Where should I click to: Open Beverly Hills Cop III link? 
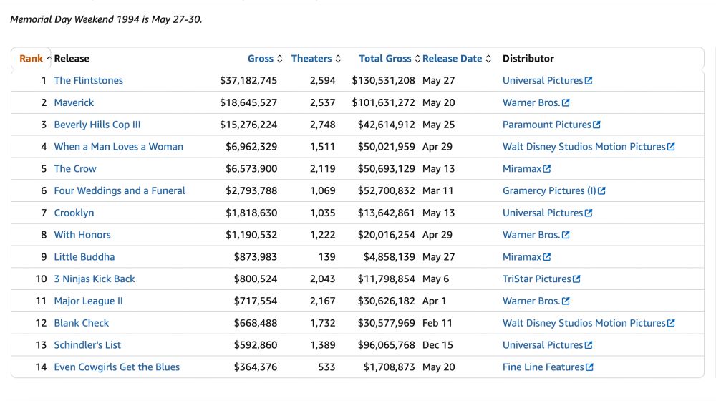97,125
